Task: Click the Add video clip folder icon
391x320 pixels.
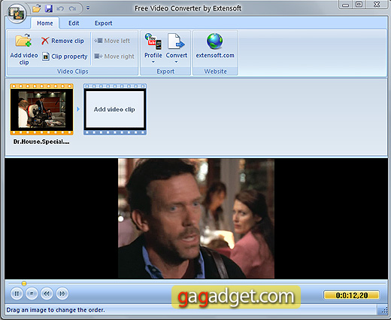Action: 23,41
